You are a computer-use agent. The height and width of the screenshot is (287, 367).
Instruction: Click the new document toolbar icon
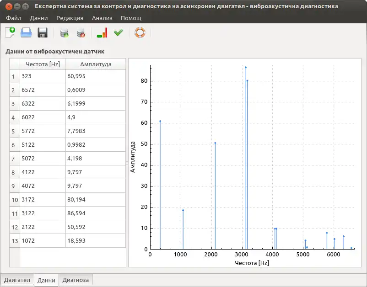pyautogui.click(x=10, y=32)
